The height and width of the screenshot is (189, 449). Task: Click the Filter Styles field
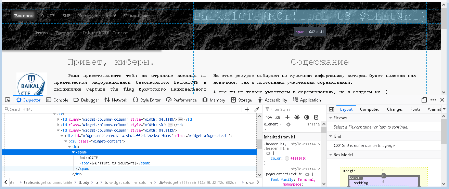pos(295,109)
